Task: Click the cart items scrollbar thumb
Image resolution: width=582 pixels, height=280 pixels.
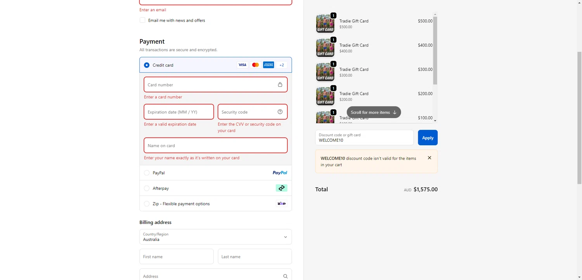Action: (x=435, y=50)
